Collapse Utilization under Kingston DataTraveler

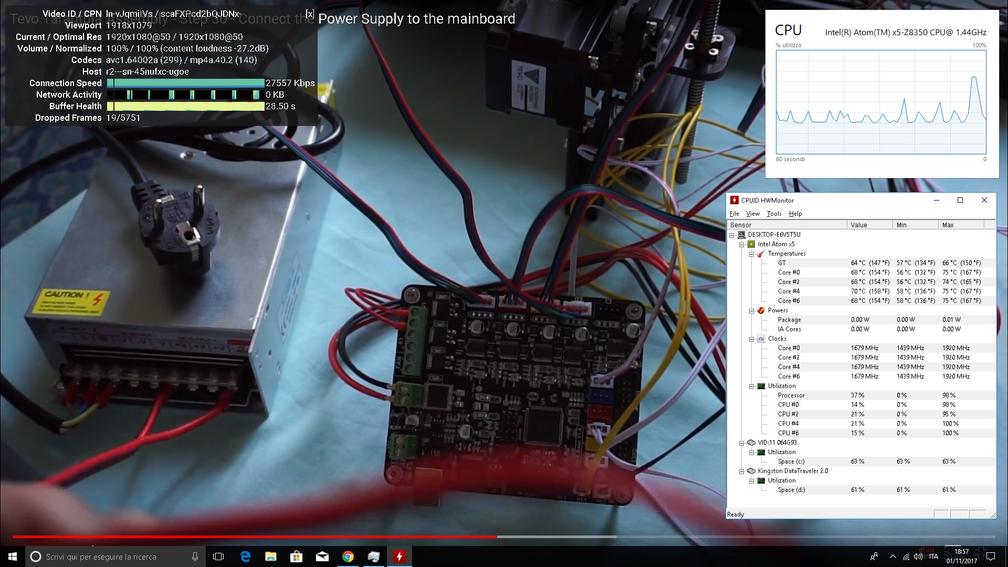pyautogui.click(x=752, y=481)
